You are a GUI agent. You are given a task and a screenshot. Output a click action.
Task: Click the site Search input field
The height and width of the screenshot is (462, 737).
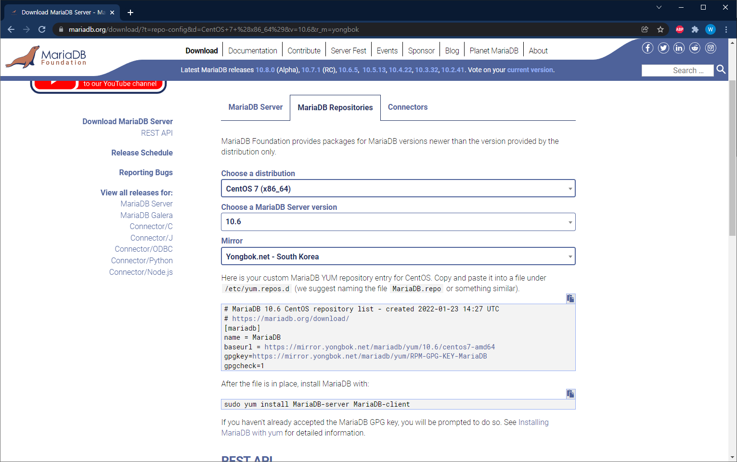point(678,70)
